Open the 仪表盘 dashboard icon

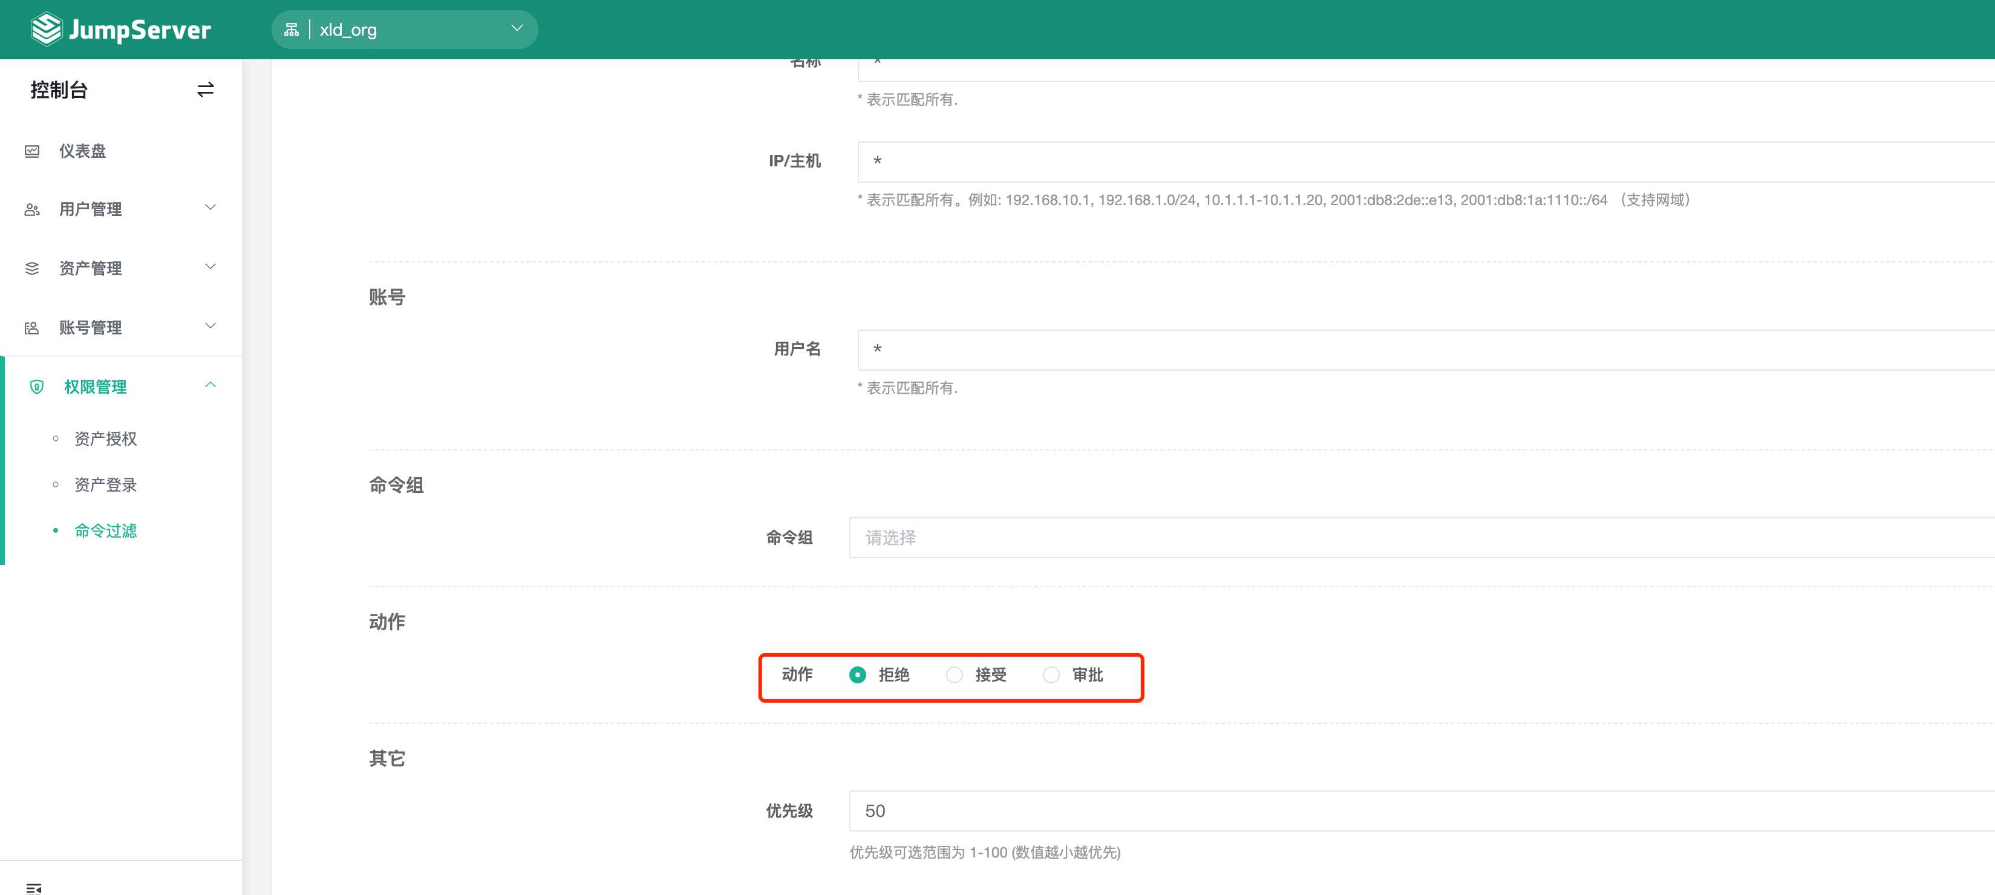click(31, 151)
